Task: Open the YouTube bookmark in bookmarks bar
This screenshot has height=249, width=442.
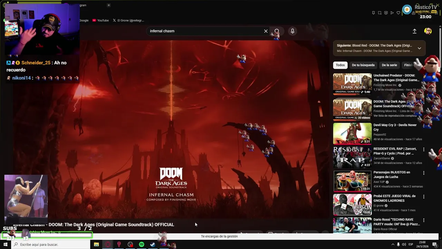Action: coord(100,20)
